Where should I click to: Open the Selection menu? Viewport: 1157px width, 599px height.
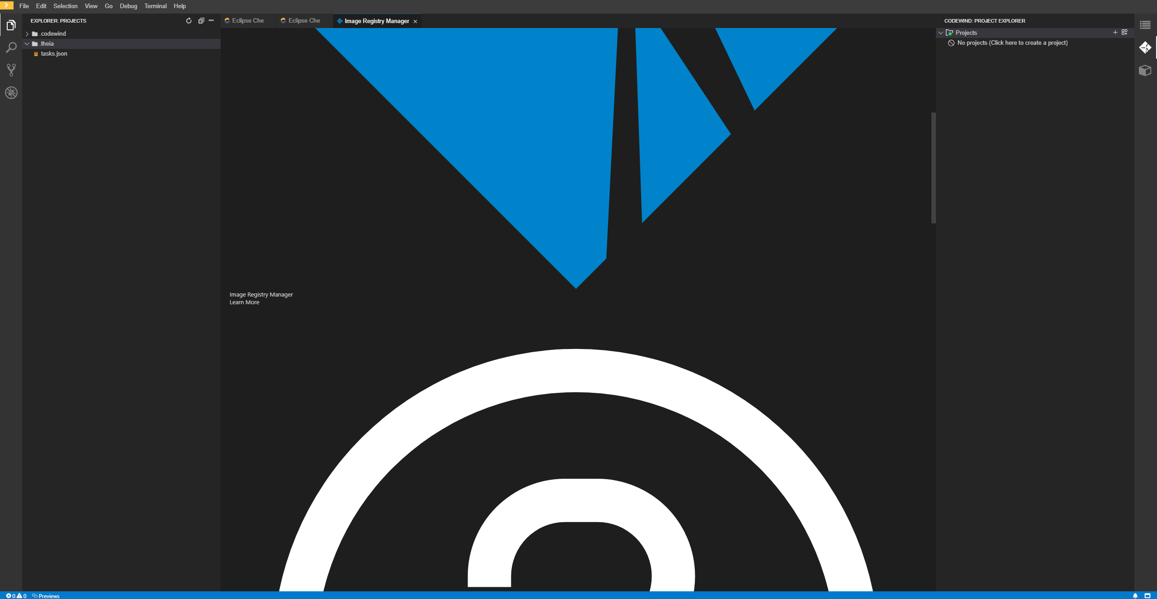66,6
